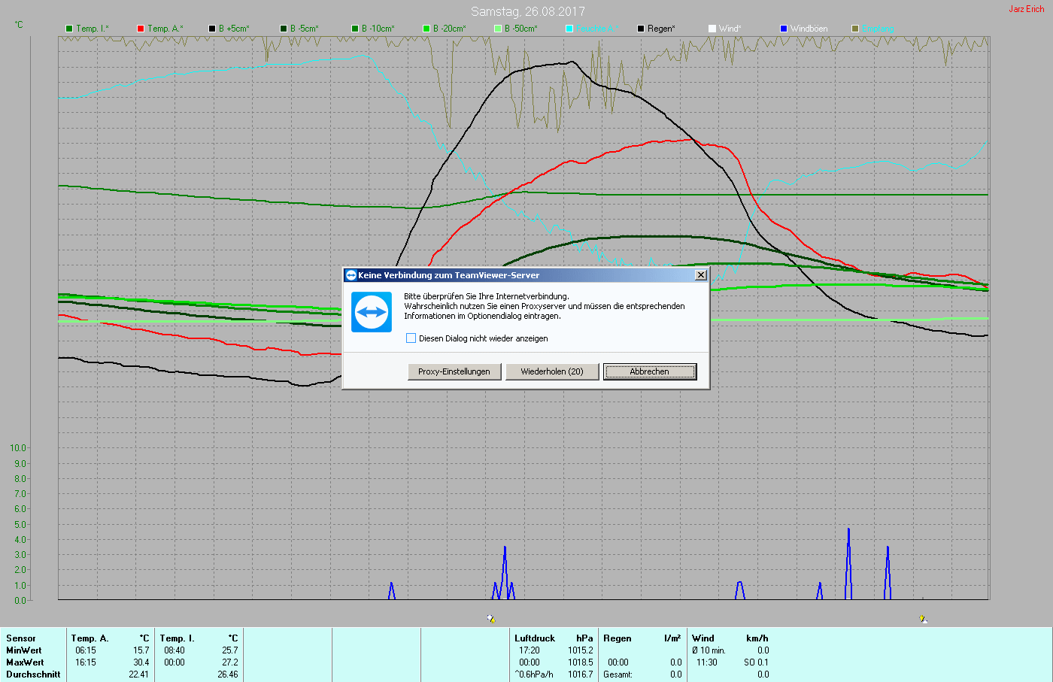Image resolution: width=1053 pixels, height=682 pixels.
Task: Click the 'MaxWert' row label
Action: [25, 662]
